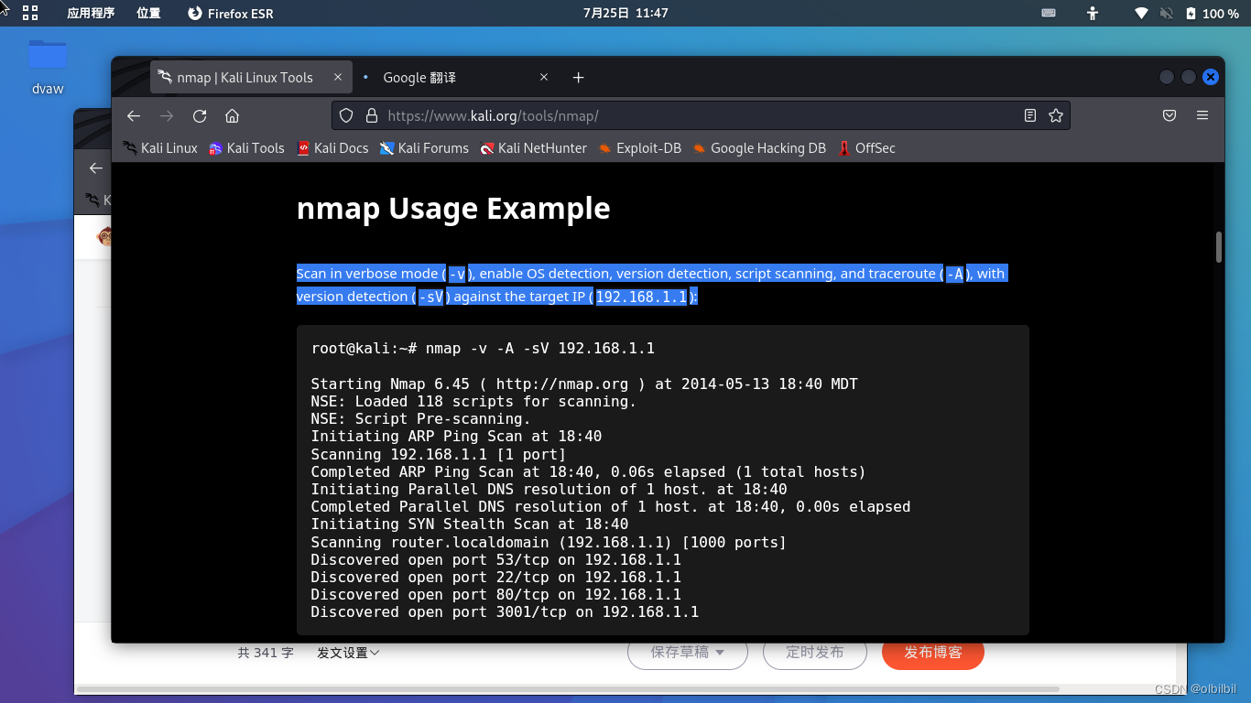
Task: Go to the Firefox home page
Action: tap(232, 115)
